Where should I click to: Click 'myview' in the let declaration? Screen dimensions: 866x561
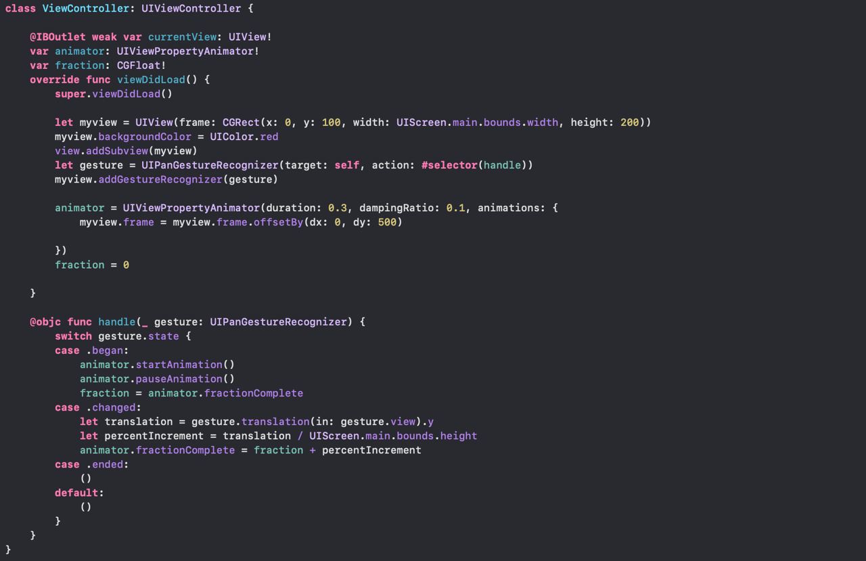[x=98, y=122]
